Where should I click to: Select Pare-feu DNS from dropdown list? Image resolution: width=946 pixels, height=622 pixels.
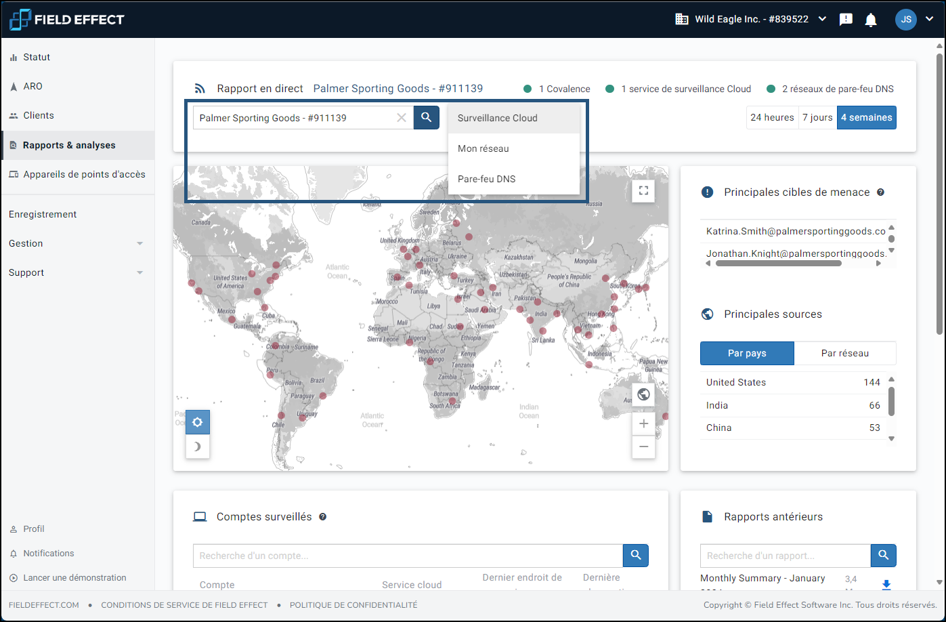coord(514,179)
